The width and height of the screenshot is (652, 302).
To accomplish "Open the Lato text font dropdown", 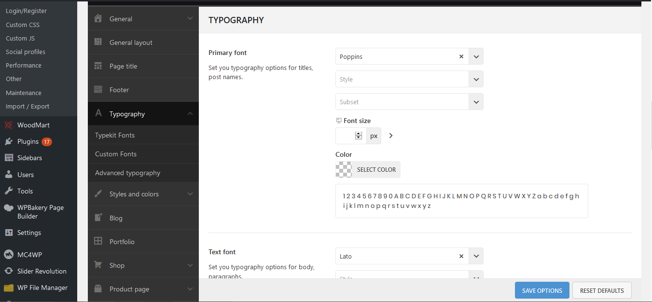I will click(x=476, y=256).
